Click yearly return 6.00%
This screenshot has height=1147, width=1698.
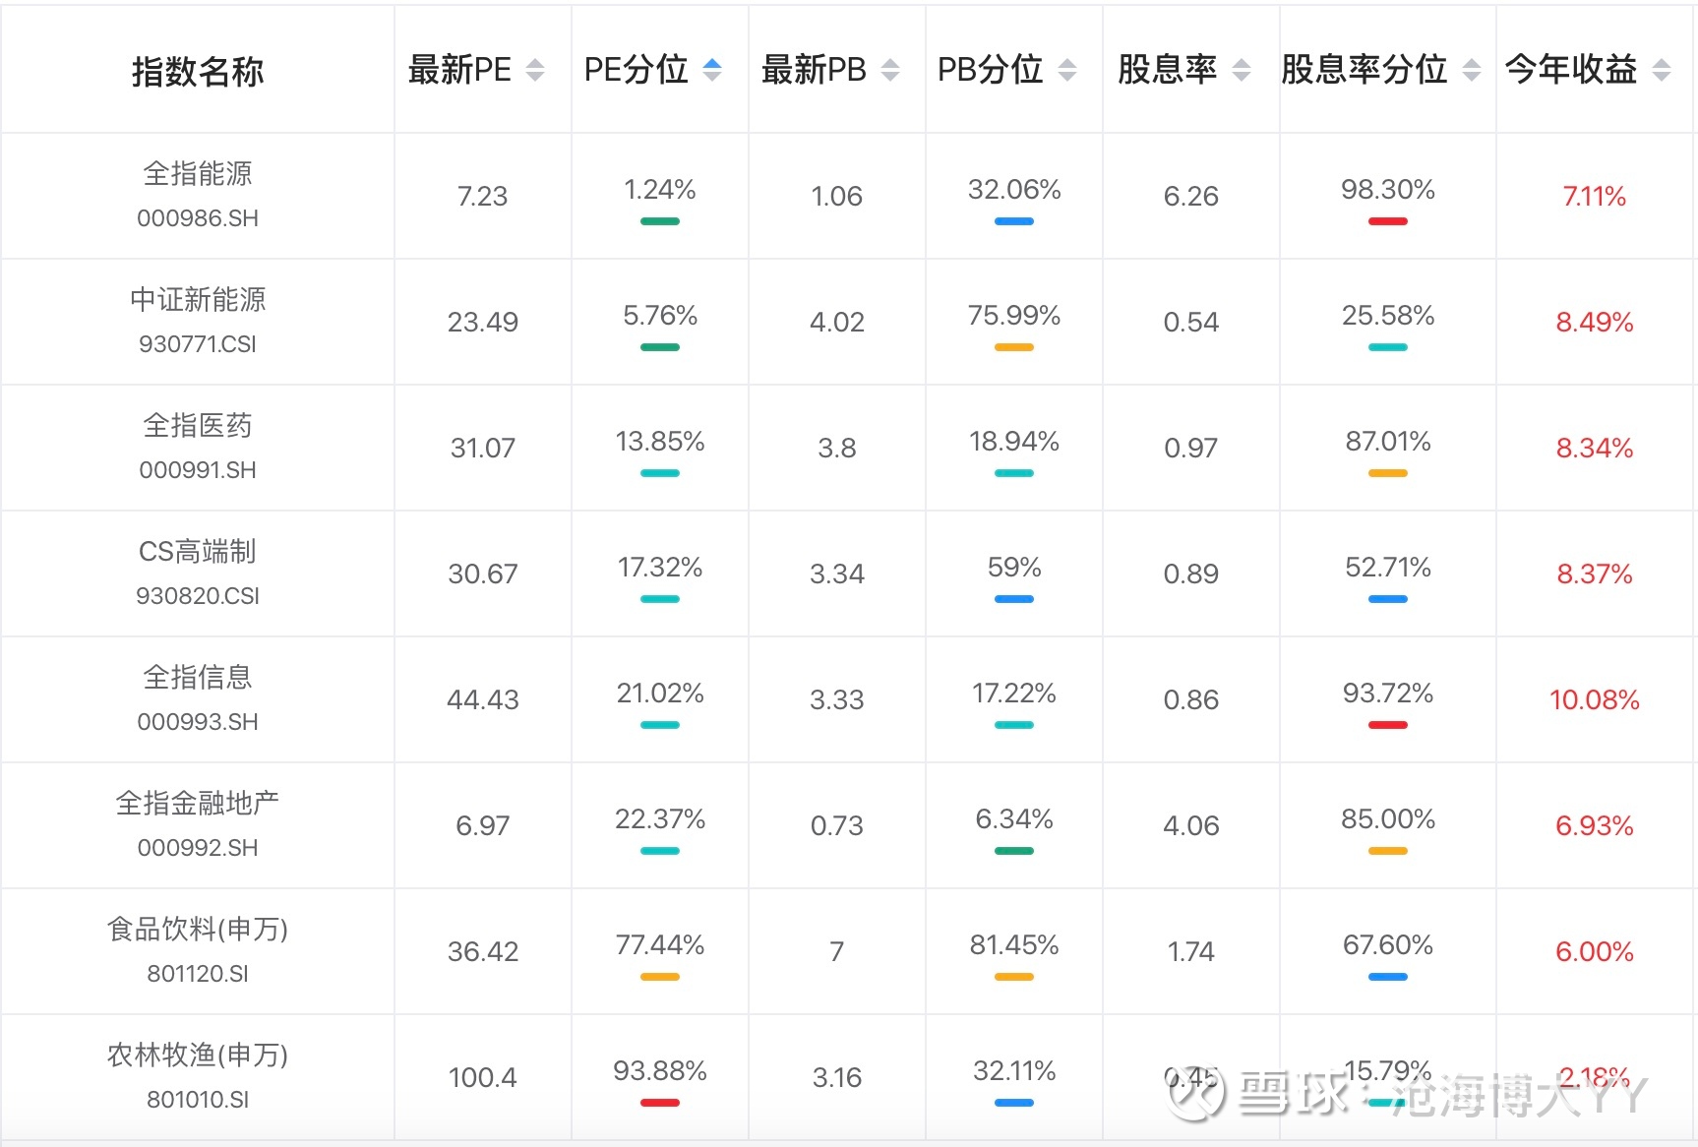[1595, 952]
